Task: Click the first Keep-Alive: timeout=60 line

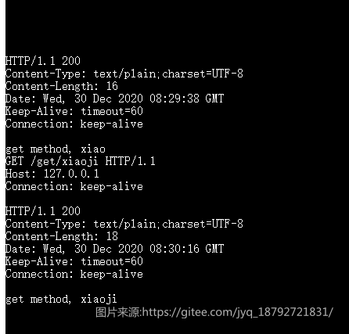Action: click(74, 111)
